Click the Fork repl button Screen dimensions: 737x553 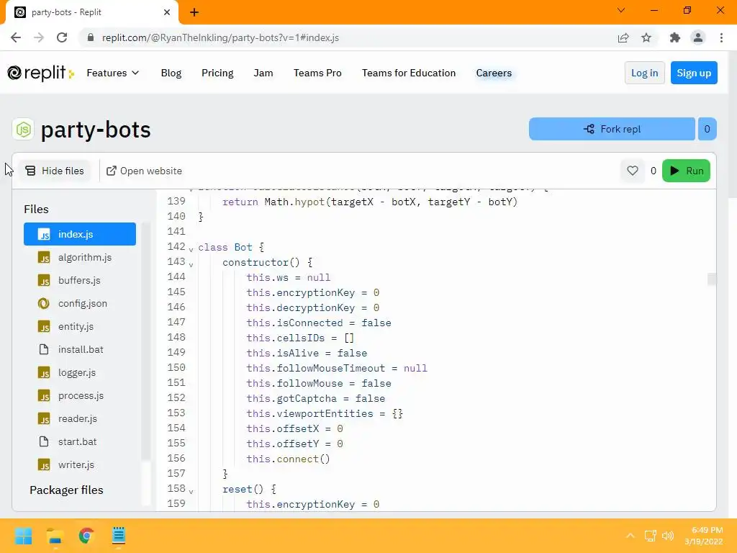pyautogui.click(x=612, y=129)
